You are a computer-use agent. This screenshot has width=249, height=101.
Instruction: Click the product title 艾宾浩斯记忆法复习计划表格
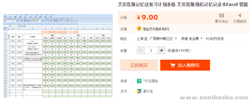tap(147, 5)
